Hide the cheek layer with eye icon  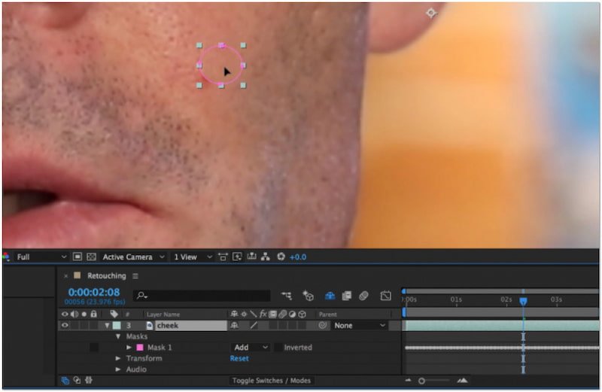[x=65, y=325]
